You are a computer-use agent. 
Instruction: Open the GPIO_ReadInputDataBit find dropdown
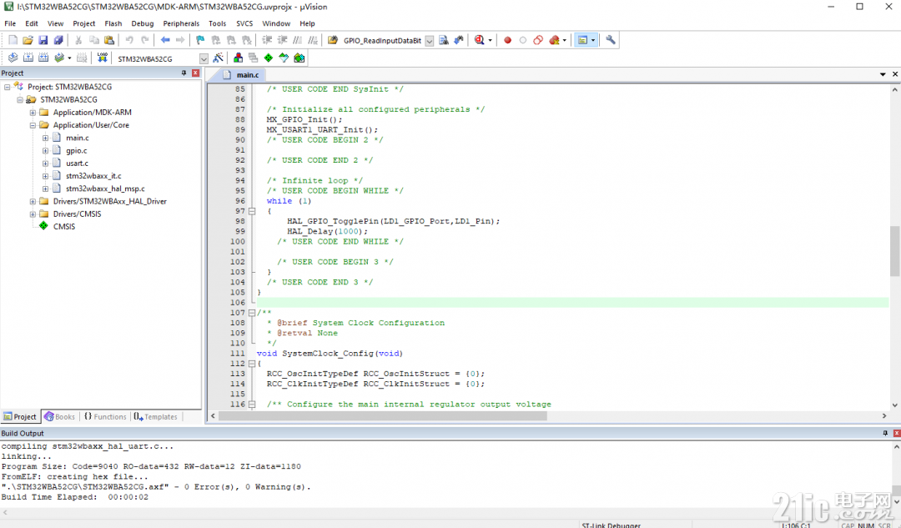[430, 41]
